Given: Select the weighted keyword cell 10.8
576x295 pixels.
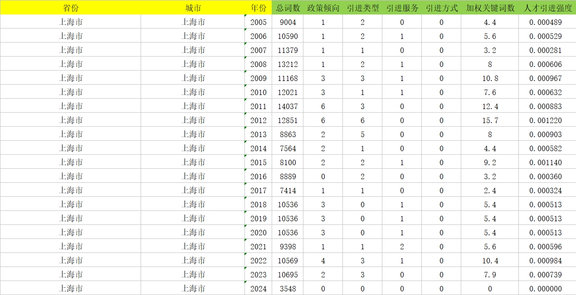Looking at the screenshot, I should 490,78.
